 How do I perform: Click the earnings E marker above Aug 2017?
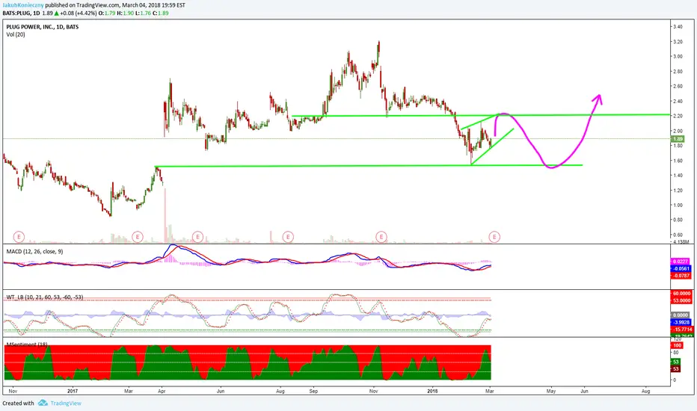tap(288, 237)
